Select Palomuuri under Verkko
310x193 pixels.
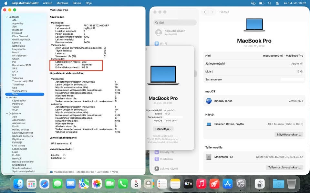click(18, 104)
